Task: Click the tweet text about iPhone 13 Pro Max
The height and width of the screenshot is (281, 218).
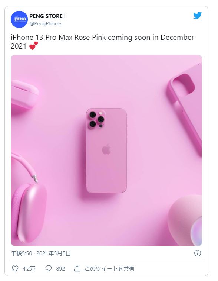Action: (102, 42)
